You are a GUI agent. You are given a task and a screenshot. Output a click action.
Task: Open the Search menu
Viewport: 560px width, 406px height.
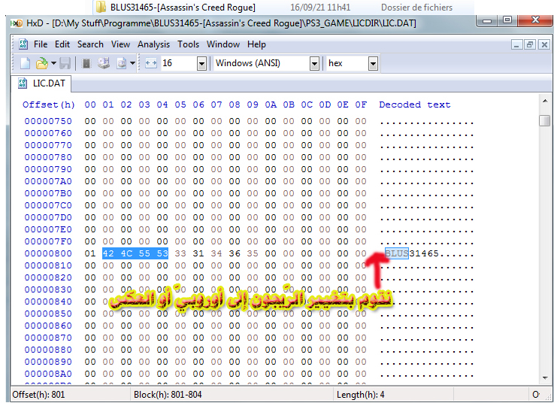coord(90,44)
